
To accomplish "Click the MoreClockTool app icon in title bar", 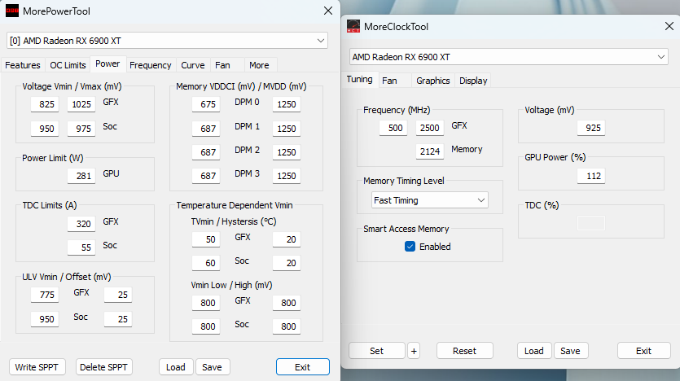I will point(353,26).
